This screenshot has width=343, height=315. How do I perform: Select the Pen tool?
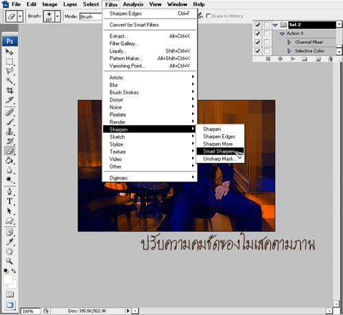pos(10,192)
